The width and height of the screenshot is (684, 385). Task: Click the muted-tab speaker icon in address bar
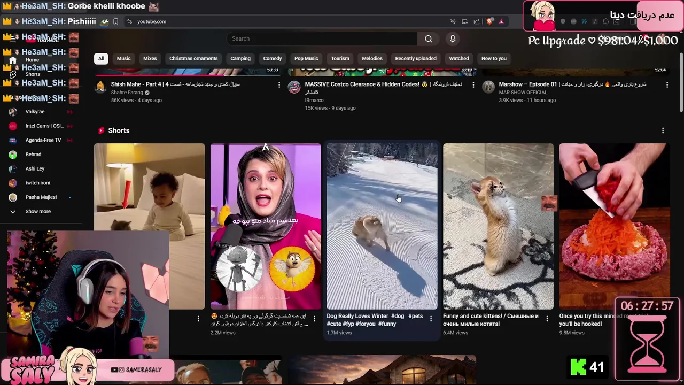pyautogui.click(x=453, y=21)
